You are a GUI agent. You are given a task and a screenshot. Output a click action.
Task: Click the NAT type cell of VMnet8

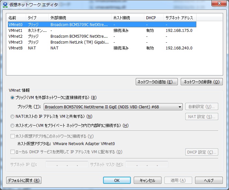32,48
